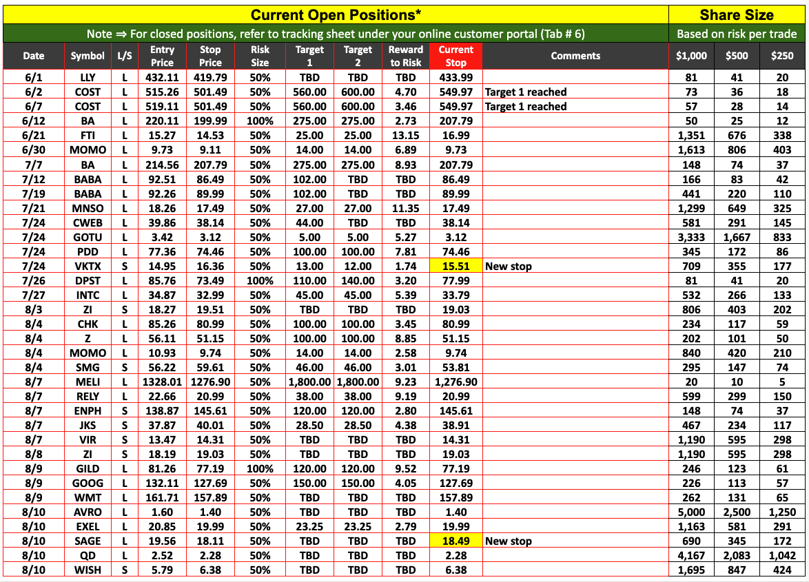Click "Target 1 reached" comment in 6/2 COST row

click(x=526, y=92)
